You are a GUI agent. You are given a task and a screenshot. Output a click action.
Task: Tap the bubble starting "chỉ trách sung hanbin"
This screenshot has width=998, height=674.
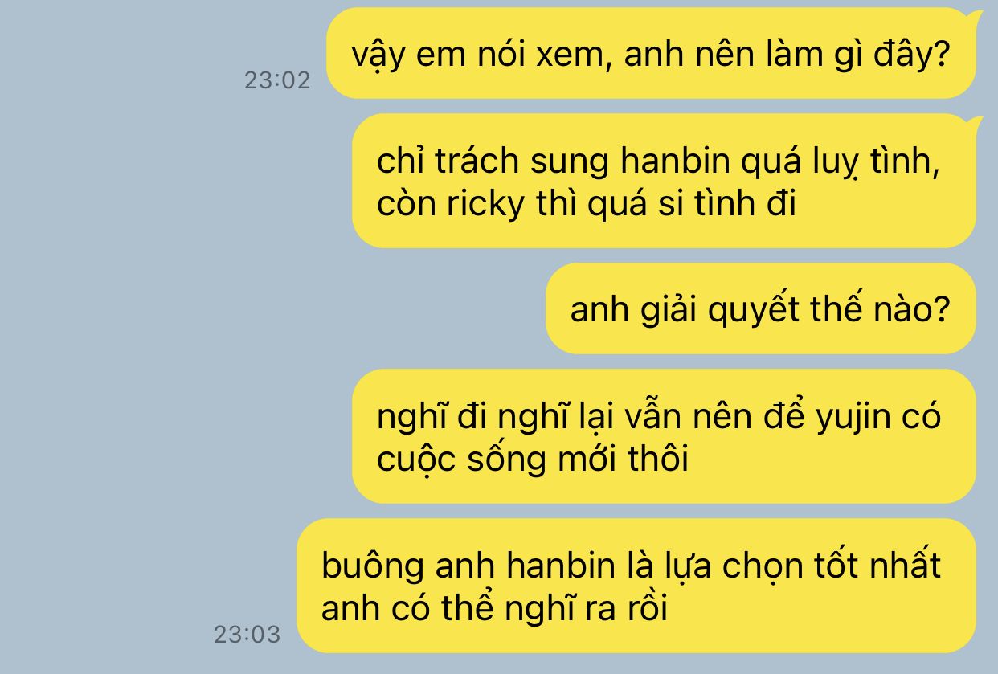[x=664, y=182]
